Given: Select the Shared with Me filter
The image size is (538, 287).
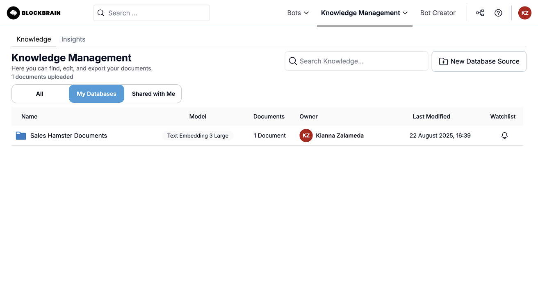Looking at the screenshot, I should pos(153,94).
